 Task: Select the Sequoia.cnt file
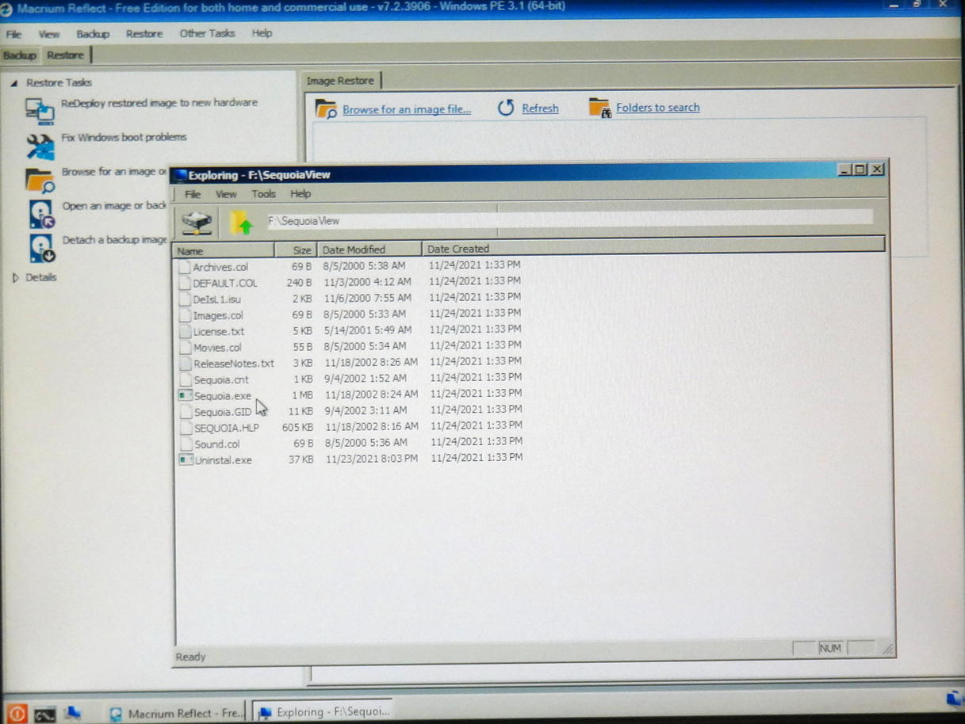point(221,379)
